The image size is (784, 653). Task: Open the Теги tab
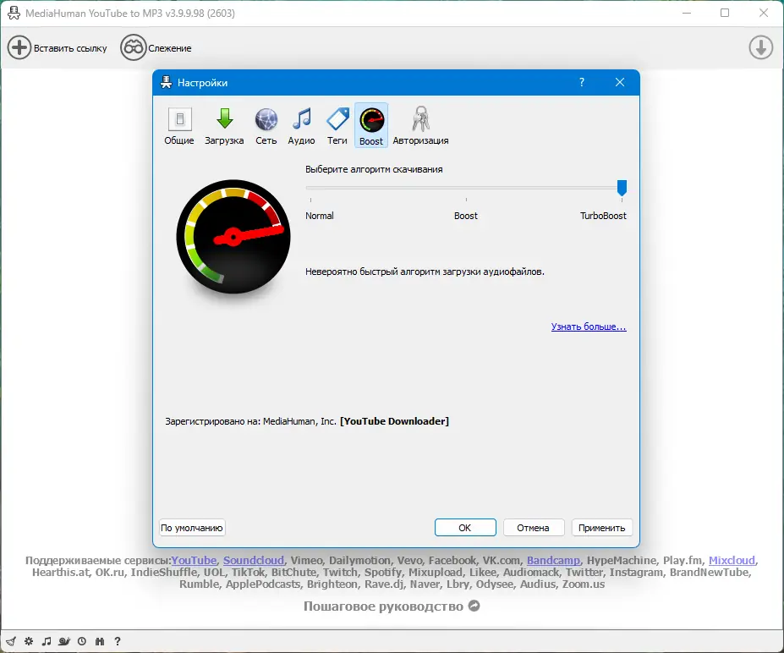pyautogui.click(x=337, y=126)
